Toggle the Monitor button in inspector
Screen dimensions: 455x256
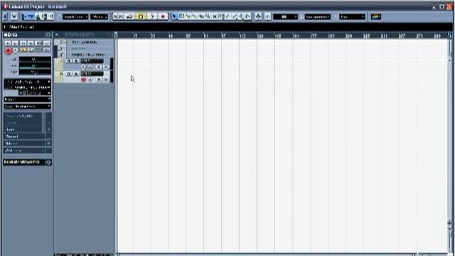coord(16,50)
